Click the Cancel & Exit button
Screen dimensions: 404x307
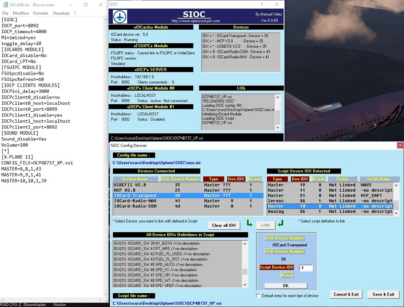pyautogui.click(x=346, y=294)
